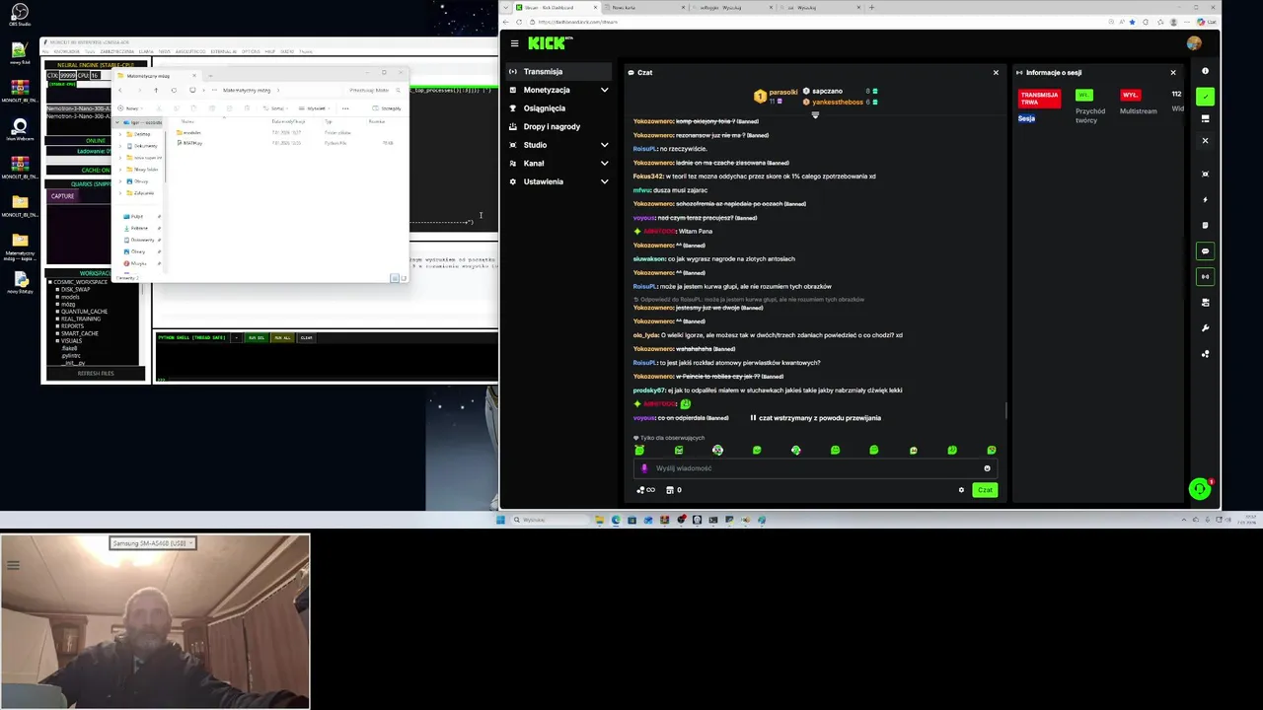Viewport: 1263px width, 710px height.
Task: Open the Kick hamburger menu
Action: 514,43
